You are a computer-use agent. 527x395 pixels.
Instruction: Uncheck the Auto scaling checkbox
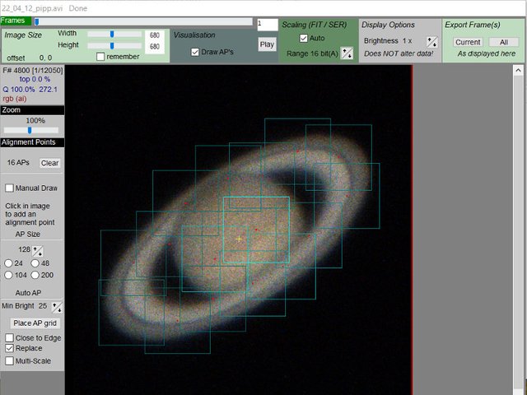pos(304,39)
